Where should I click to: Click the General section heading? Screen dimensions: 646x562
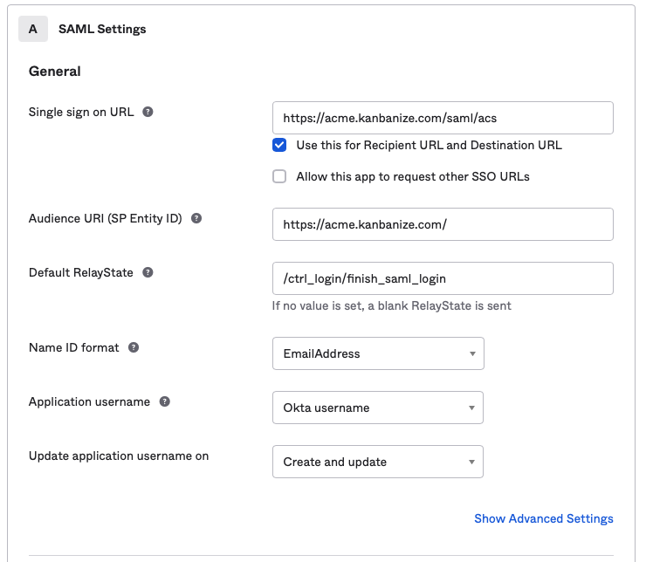[x=55, y=72]
